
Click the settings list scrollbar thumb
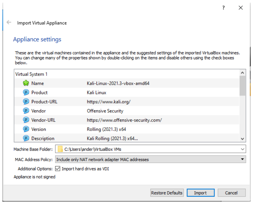(242, 86)
